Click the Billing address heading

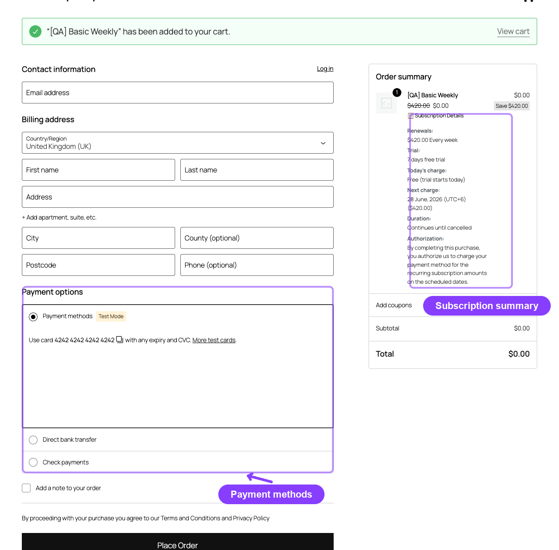pos(48,120)
